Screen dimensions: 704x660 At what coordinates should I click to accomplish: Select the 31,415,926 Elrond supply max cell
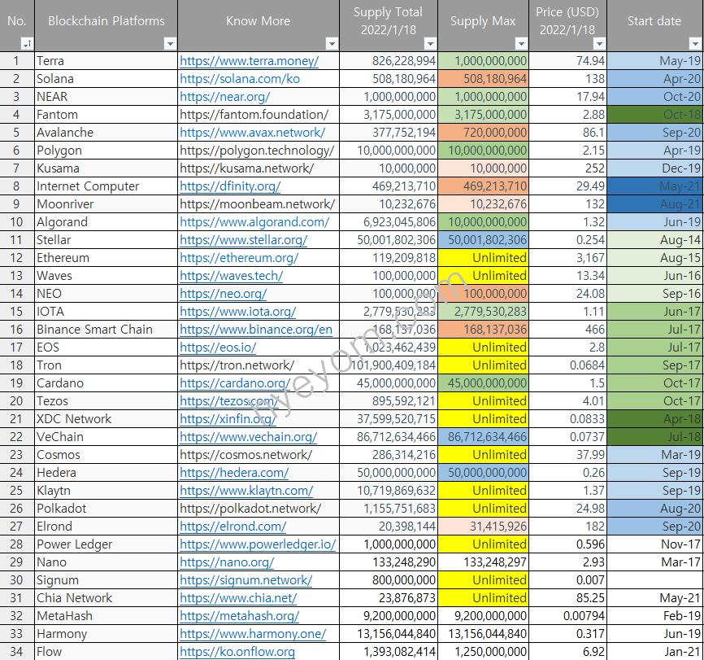click(483, 527)
